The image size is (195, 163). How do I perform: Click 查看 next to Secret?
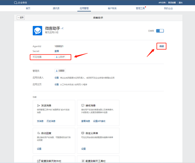[x=57, y=51]
